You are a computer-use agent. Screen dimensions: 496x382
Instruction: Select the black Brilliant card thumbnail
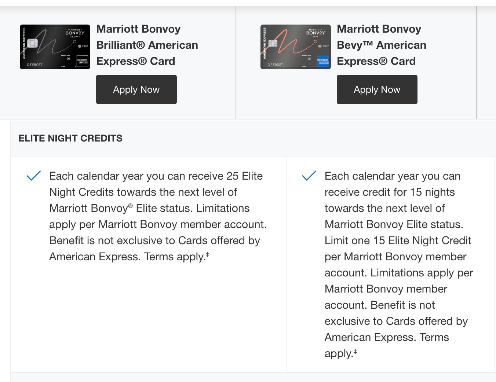click(x=55, y=47)
